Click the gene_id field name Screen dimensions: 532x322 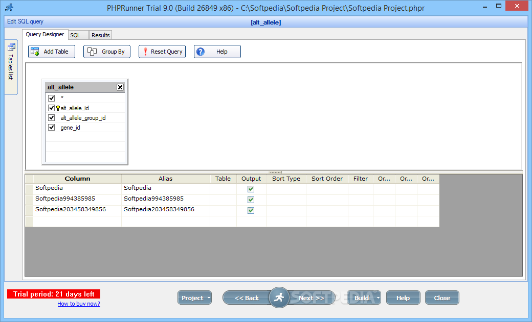[x=70, y=128]
